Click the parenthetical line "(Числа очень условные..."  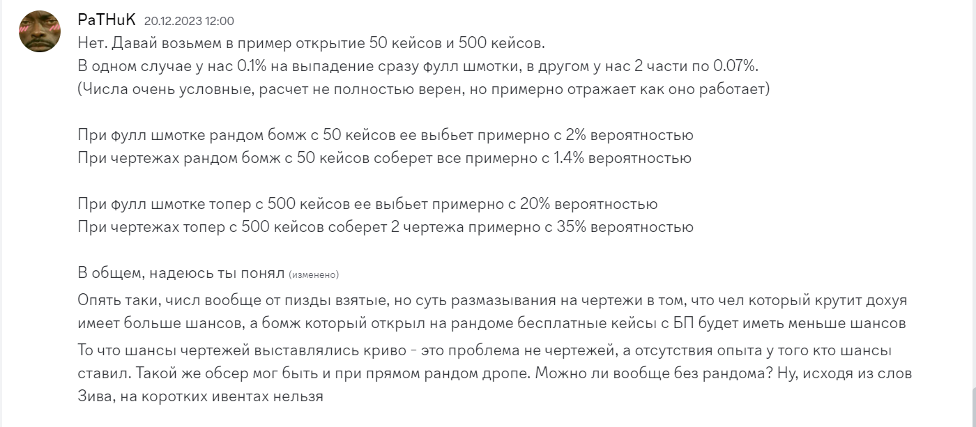pos(423,89)
